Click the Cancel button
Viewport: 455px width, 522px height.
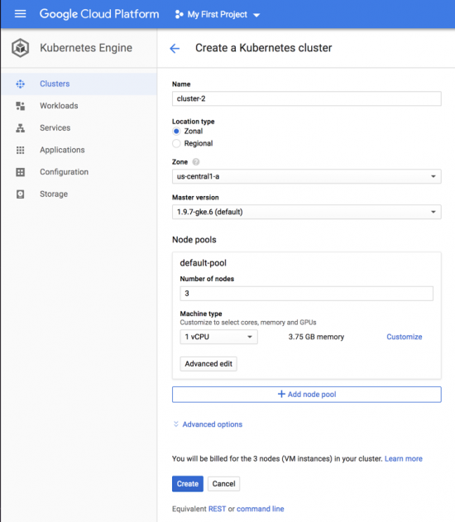tap(223, 484)
